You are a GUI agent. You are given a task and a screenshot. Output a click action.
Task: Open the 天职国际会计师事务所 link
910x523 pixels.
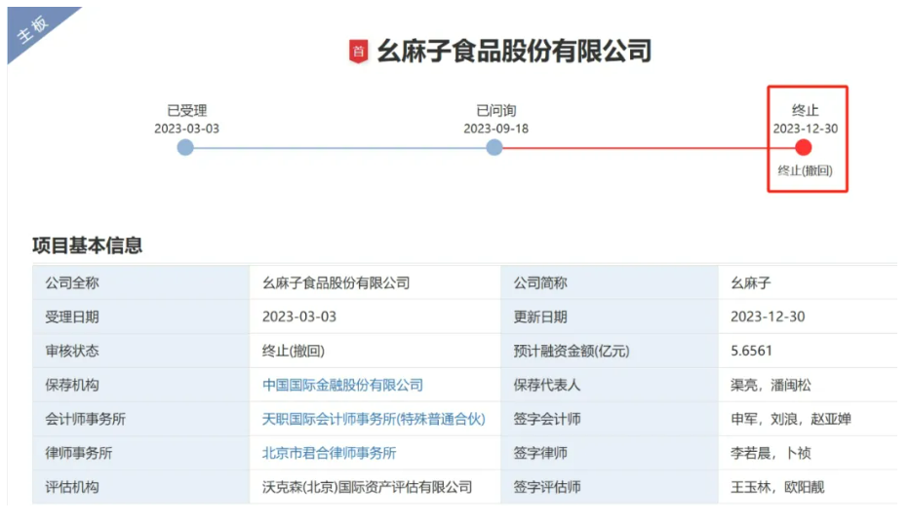(374, 419)
